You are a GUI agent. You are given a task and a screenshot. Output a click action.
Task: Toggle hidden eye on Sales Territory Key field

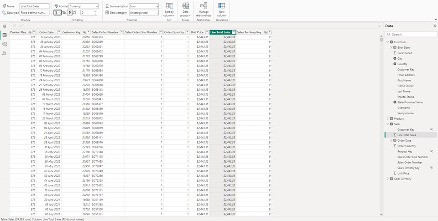431,168
